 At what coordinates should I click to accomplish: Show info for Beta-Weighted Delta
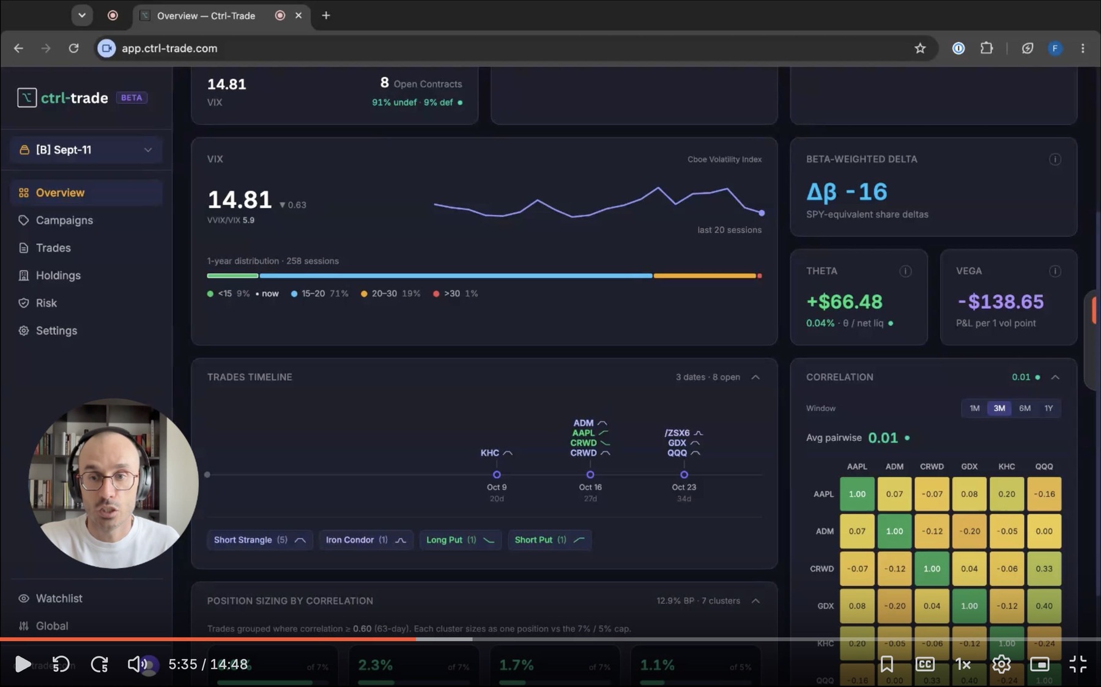[1055, 159]
